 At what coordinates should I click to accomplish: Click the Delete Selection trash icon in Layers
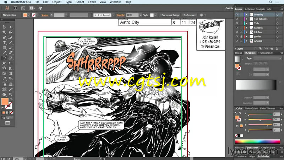[277, 49]
